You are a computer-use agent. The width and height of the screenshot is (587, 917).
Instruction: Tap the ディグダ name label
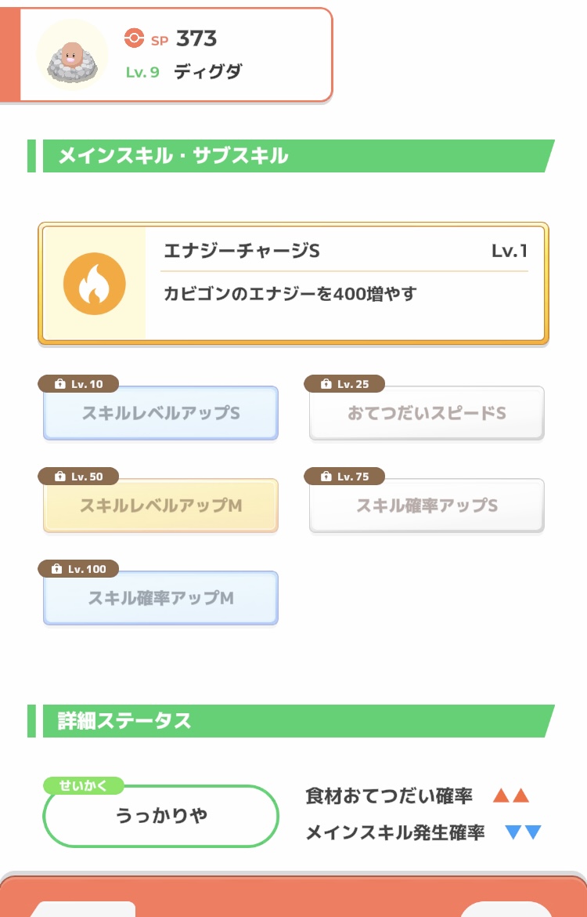[x=207, y=72]
